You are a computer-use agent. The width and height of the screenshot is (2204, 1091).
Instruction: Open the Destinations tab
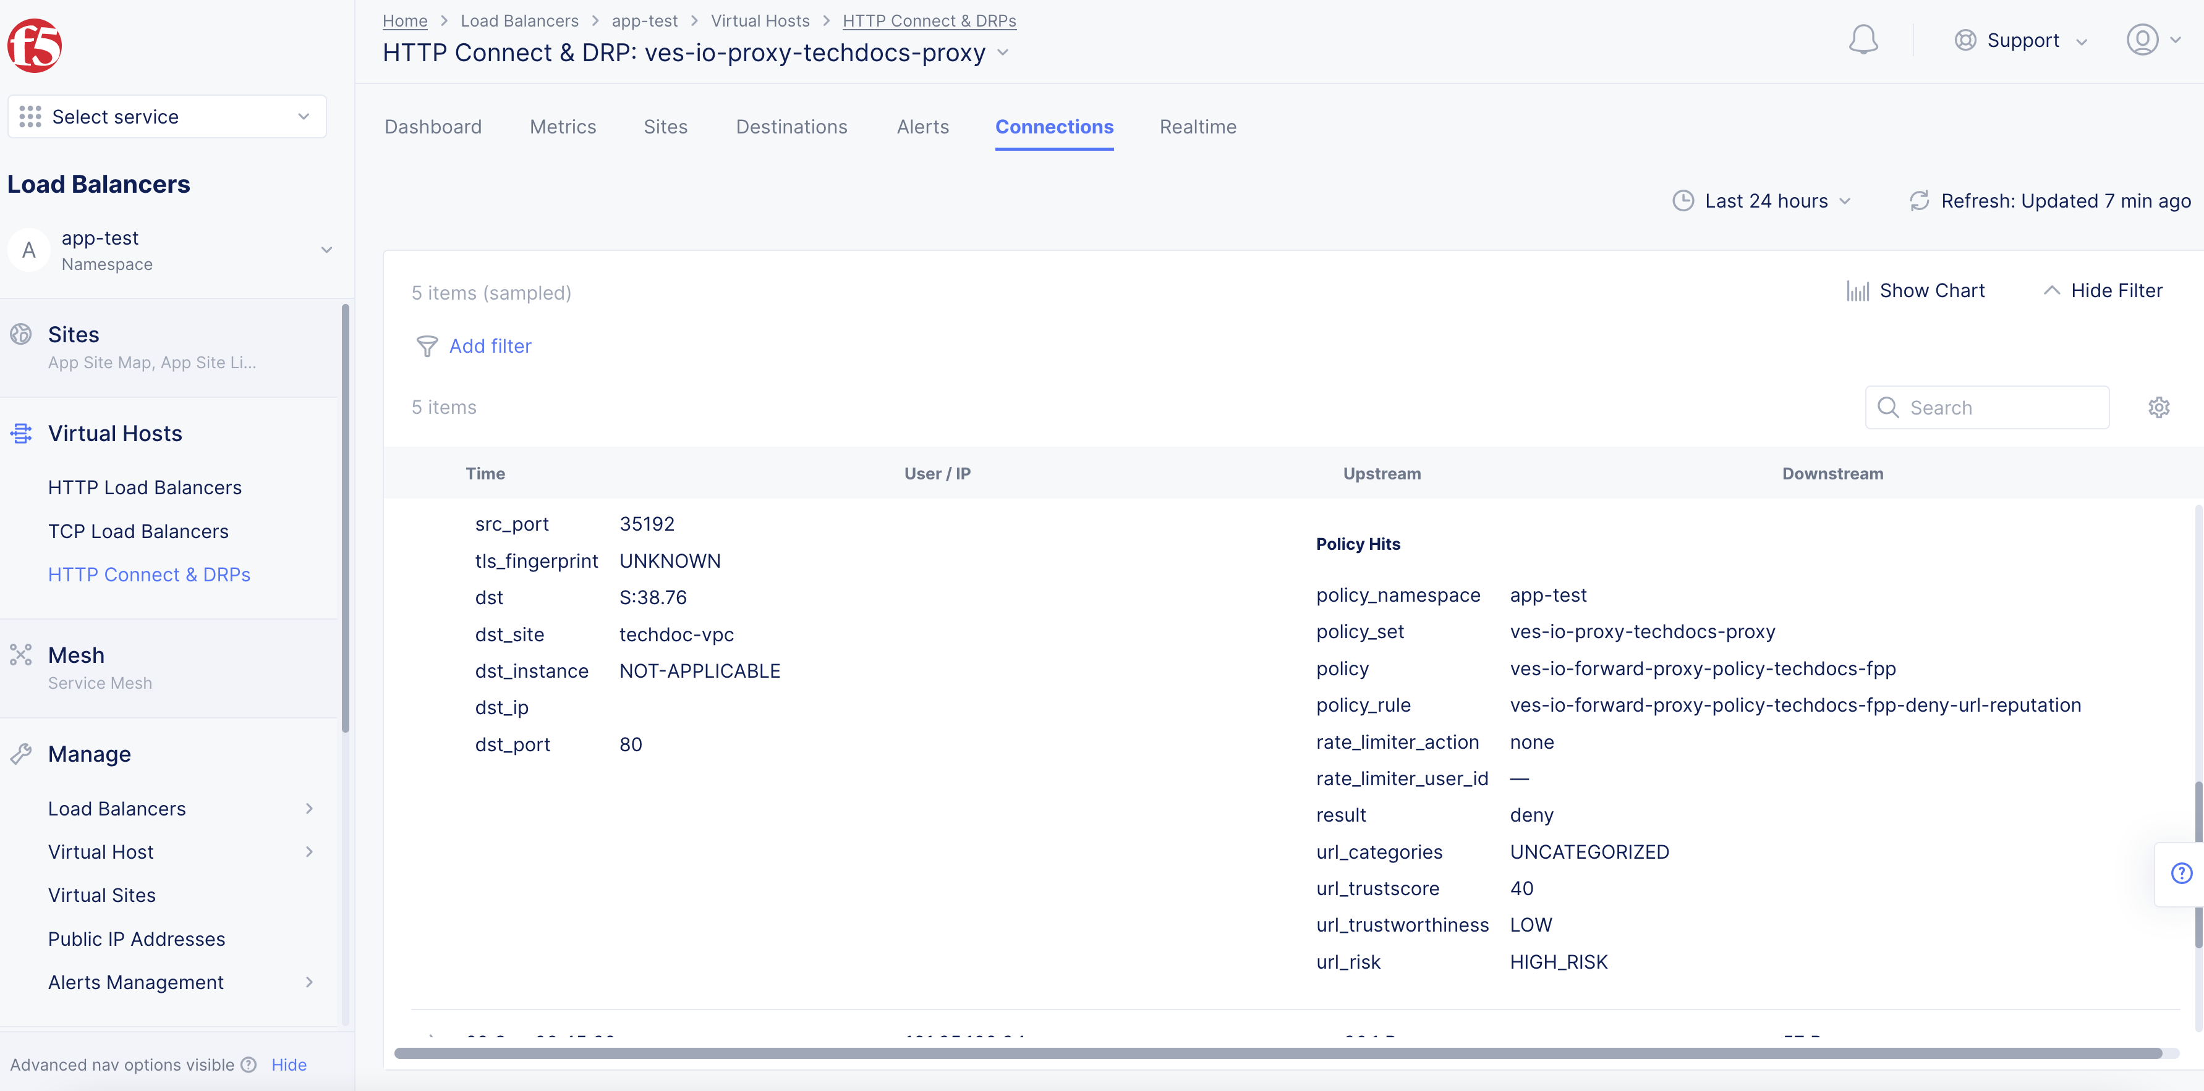(791, 125)
